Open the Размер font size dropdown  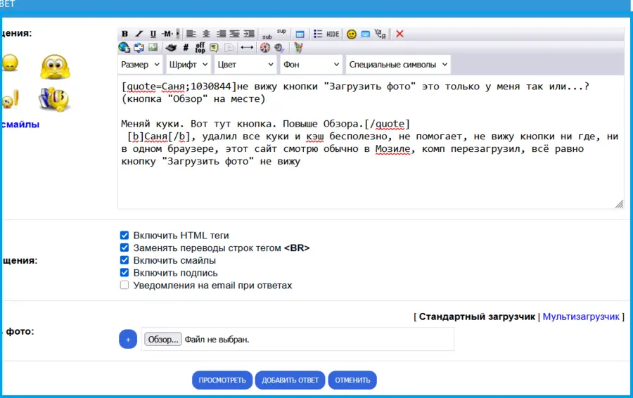point(139,65)
